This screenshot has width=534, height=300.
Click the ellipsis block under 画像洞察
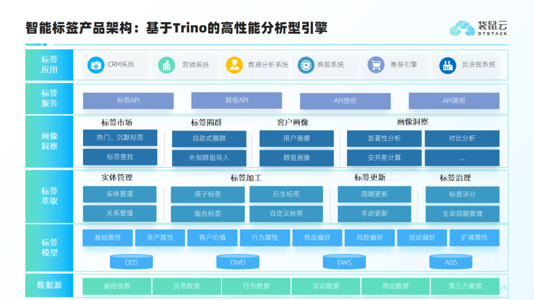(x=462, y=158)
